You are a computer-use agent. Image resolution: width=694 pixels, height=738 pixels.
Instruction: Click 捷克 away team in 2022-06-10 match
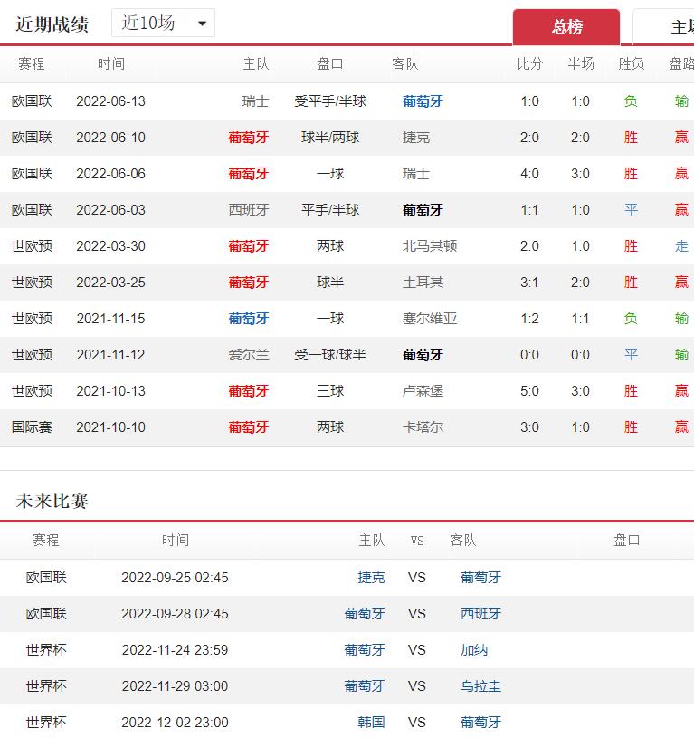(416, 138)
